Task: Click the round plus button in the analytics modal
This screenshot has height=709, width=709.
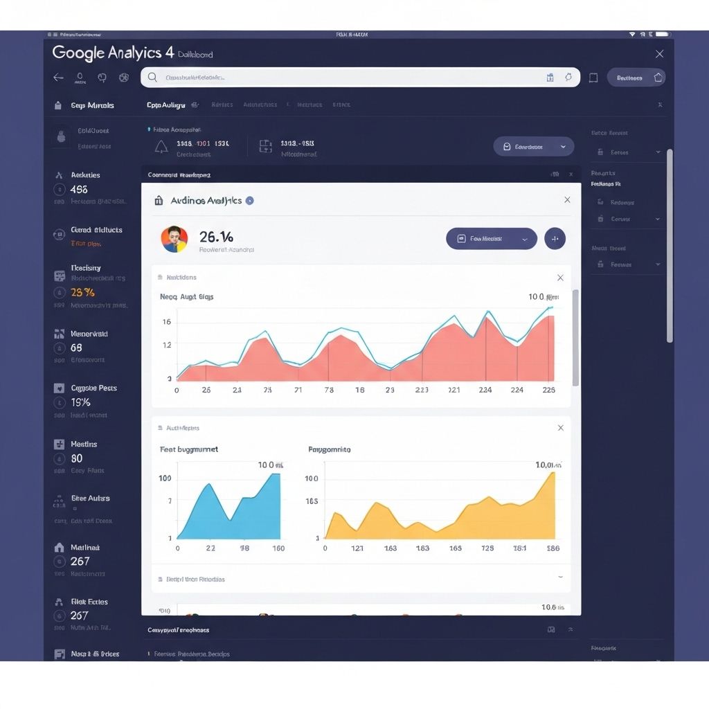Action: (555, 238)
